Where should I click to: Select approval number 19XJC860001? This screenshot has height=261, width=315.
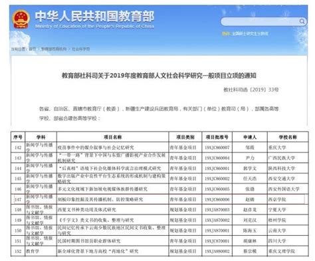pyautogui.click(x=217, y=168)
